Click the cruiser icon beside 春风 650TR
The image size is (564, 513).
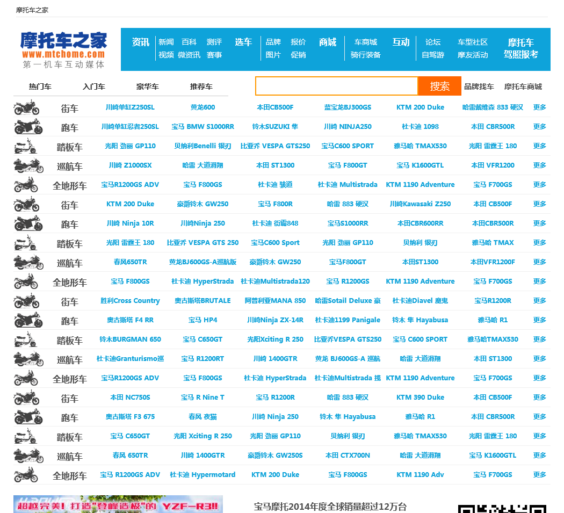pyautogui.click(x=28, y=456)
